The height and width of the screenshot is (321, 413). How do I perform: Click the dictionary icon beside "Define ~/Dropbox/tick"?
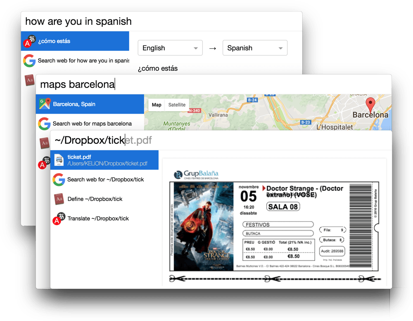(59, 199)
